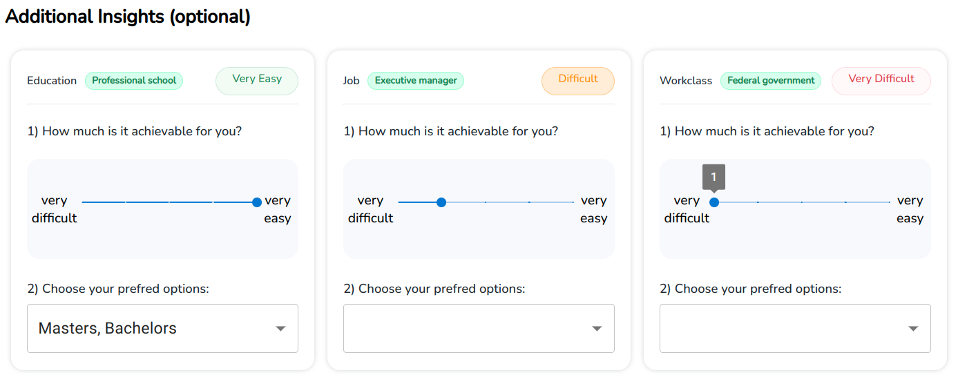958x384 pixels.
Task: Click the empty Workclass preferred options field
Action: (x=795, y=329)
